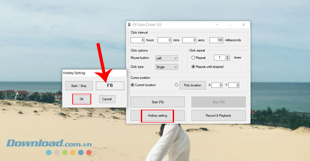The image size is (310, 161).
Task: Select the Pick location radio button
Action: click(x=176, y=85)
